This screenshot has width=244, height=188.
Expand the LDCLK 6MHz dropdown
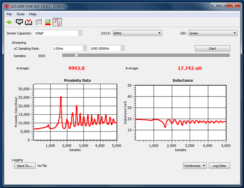point(137,33)
